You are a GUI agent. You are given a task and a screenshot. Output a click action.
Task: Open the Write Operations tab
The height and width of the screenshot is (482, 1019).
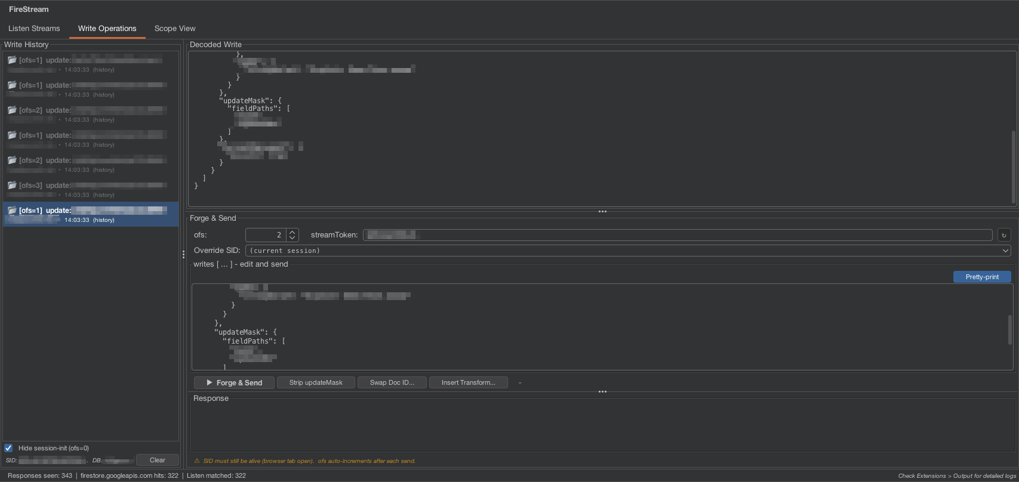point(107,28)
